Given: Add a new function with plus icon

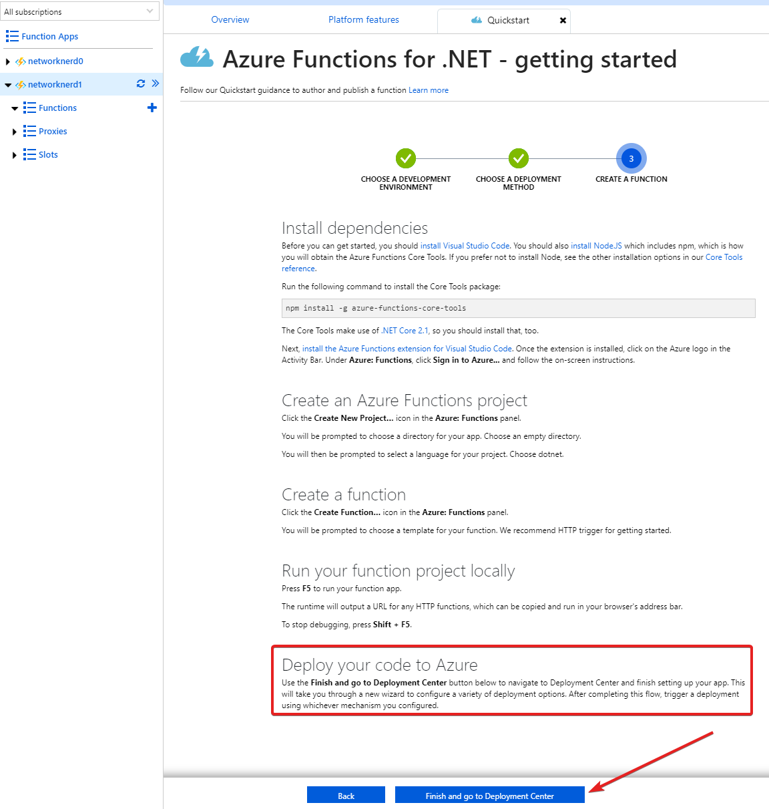Looking at the screenshot, I should pyautogui.click(x=152, y=108).
